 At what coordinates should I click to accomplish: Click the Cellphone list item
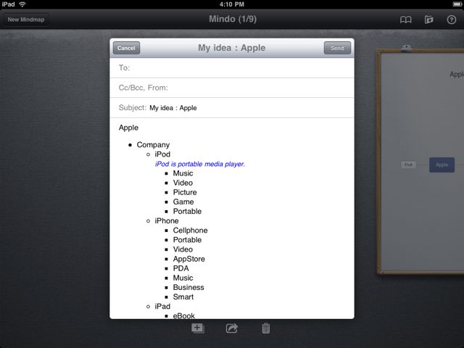tap(190, 231)
